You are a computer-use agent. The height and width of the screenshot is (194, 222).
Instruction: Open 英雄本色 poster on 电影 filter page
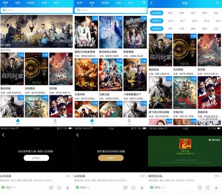tap(209, 92)
